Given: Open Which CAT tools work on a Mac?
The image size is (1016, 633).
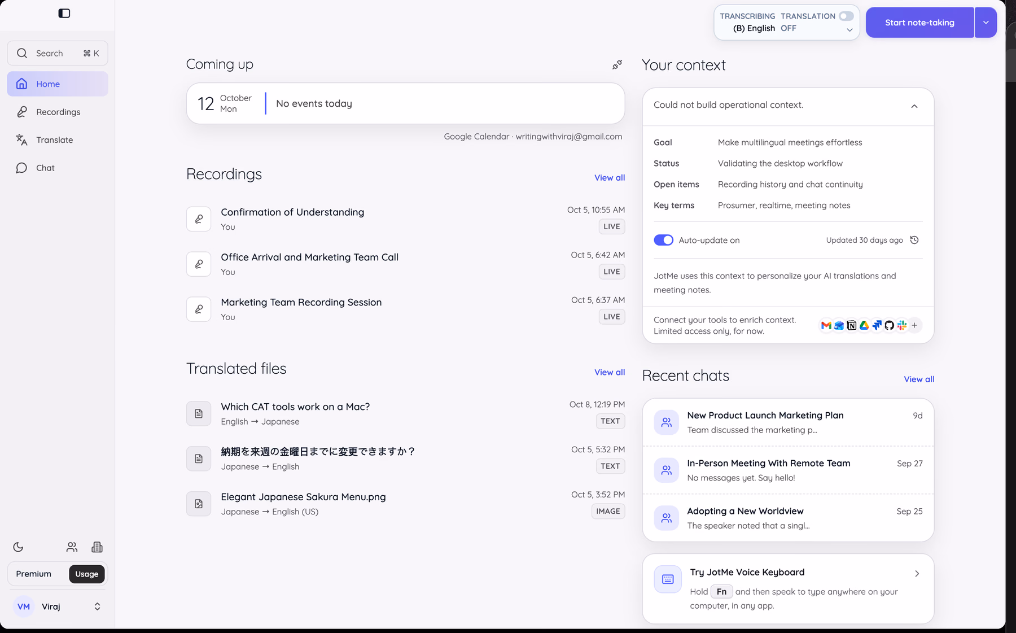Looking at the screenshot, I should tap(405, 413).
